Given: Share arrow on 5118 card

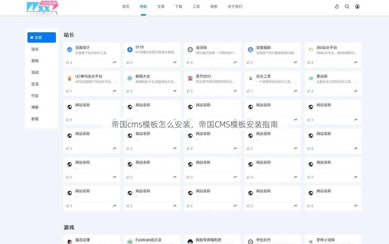Looking at the screenshot, I should [175, 62].
